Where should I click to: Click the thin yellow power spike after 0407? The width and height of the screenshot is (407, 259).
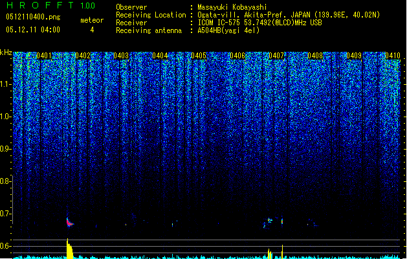pos(282,251)
